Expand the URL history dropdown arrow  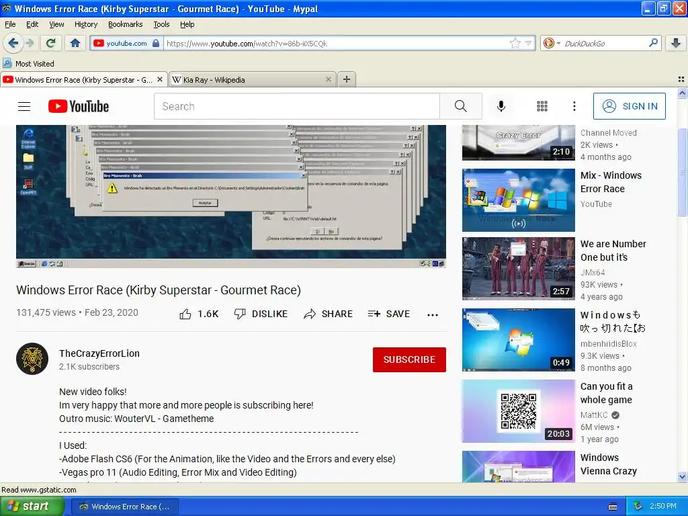coord(528,43)
